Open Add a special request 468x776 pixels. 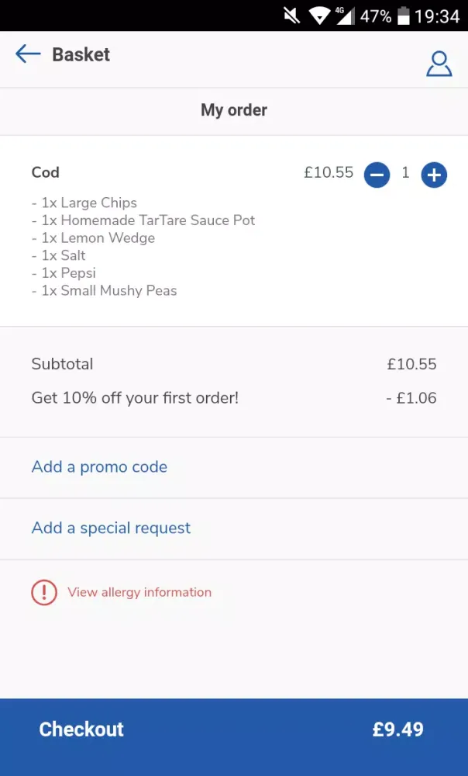point(111,528)
